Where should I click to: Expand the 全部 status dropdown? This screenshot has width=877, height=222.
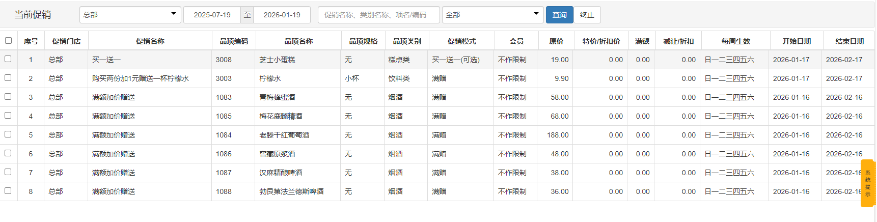coord(492,15)
